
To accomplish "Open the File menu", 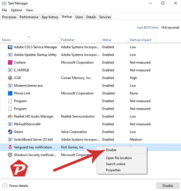I will (x=5, y=10).
